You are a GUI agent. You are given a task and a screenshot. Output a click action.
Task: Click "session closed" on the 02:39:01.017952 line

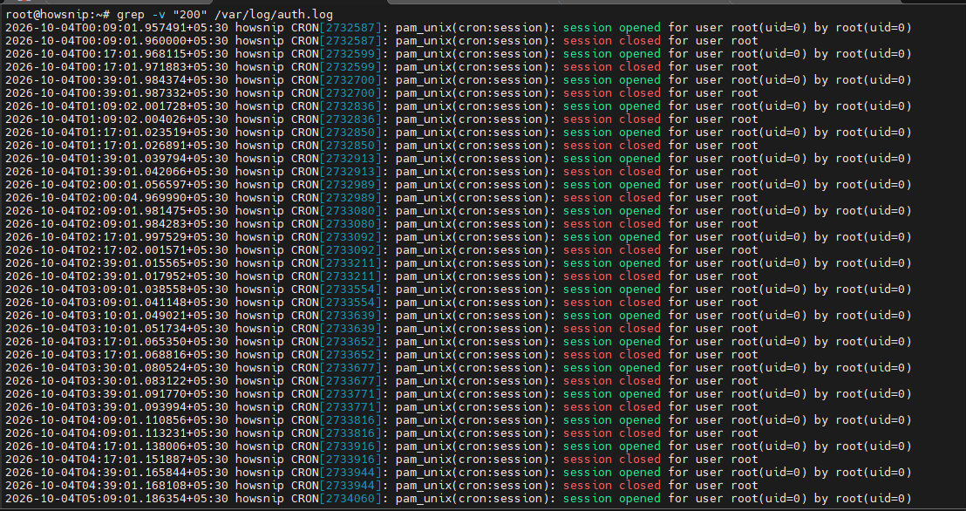tap(612, 276)
